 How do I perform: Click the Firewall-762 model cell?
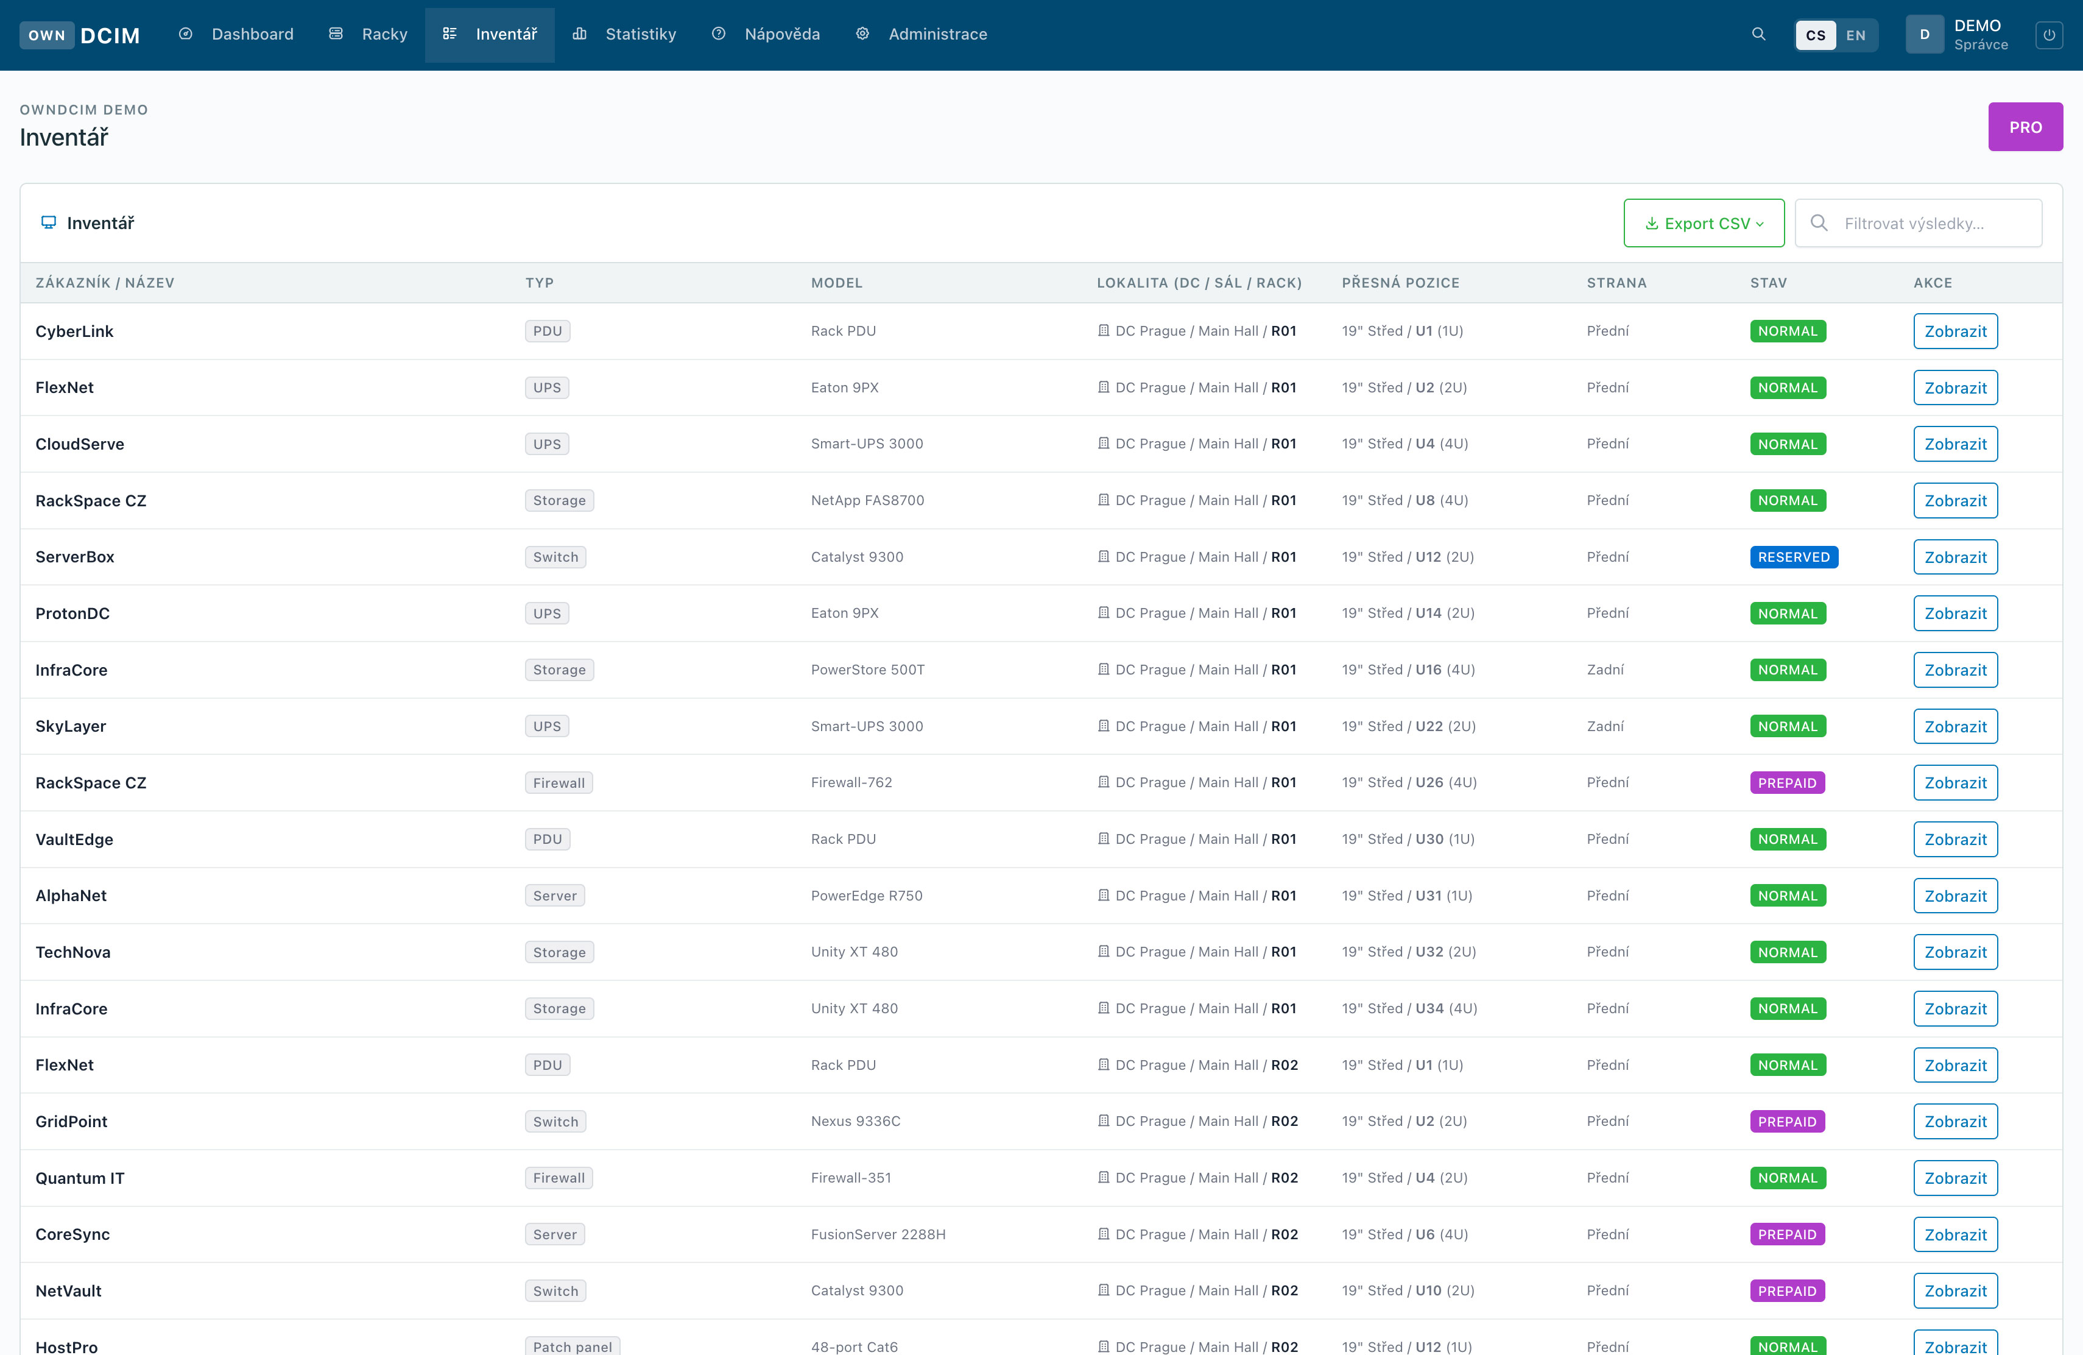tap(851, 782)
